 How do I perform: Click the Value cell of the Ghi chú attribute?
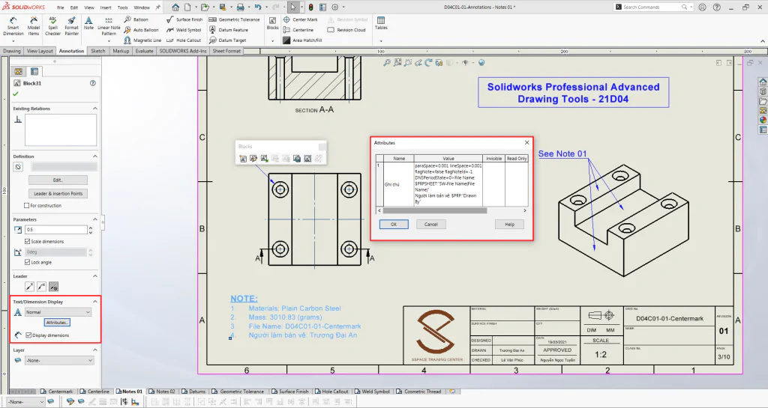(448, 183)
